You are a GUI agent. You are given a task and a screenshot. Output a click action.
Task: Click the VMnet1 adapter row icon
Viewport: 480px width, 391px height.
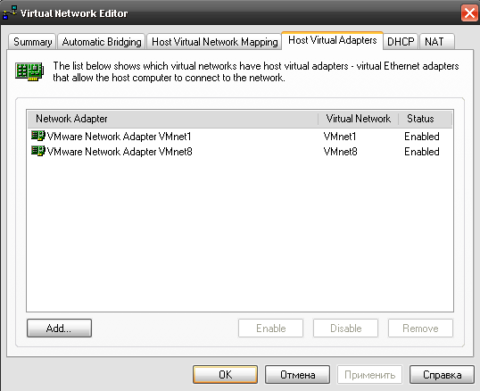click(x=38, y=136)
